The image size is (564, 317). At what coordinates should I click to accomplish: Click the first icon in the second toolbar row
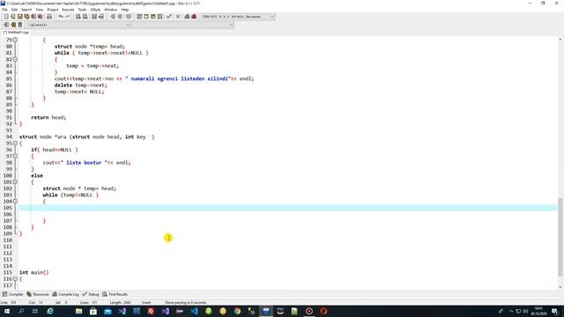pos(6,25)
